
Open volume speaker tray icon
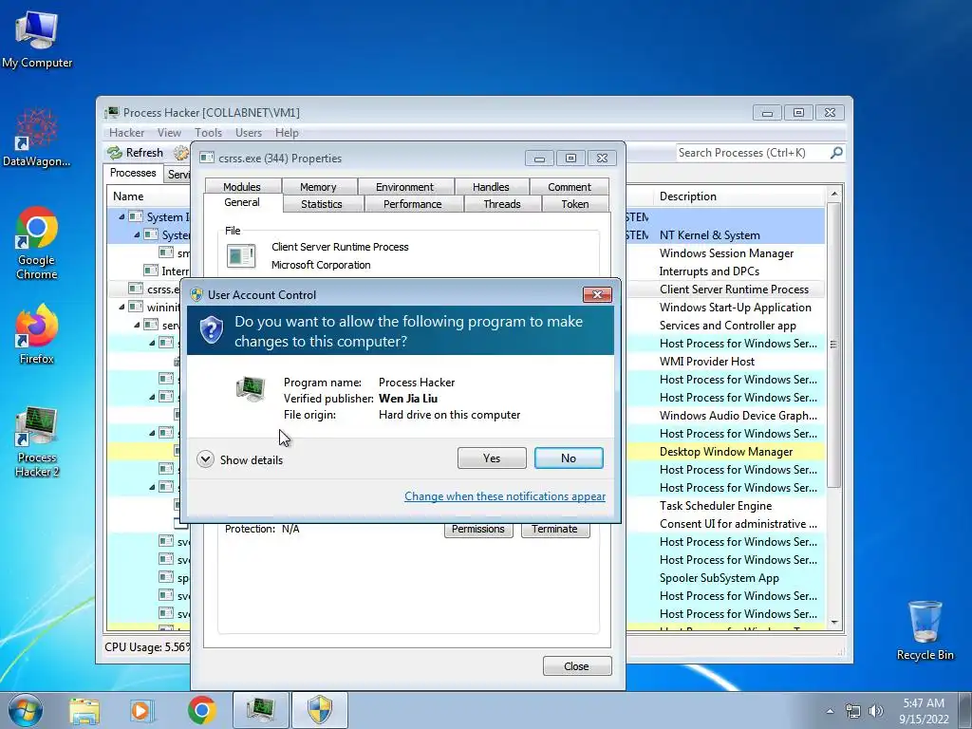876,711
